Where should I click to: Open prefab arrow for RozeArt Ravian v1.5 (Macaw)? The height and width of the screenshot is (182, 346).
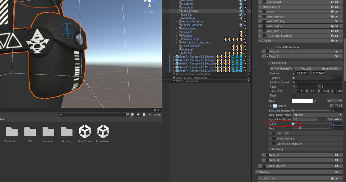(249, 64)
